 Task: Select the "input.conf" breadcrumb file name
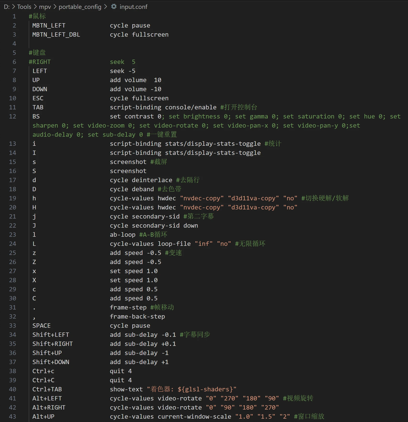133,7
